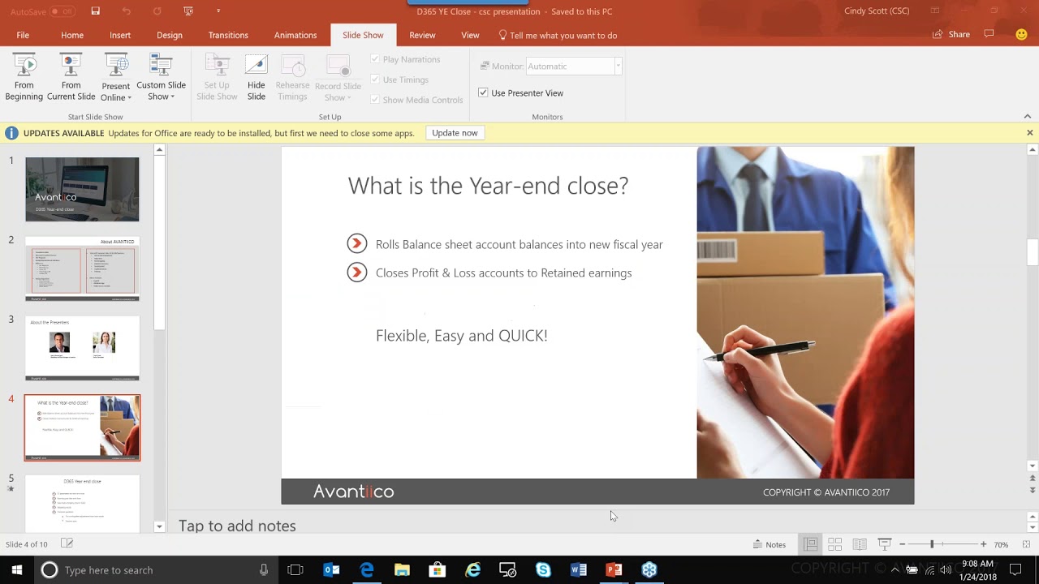1039x584 pixels.
Task: Click the Notes button in status bar
Action: (x=770, y=544)
